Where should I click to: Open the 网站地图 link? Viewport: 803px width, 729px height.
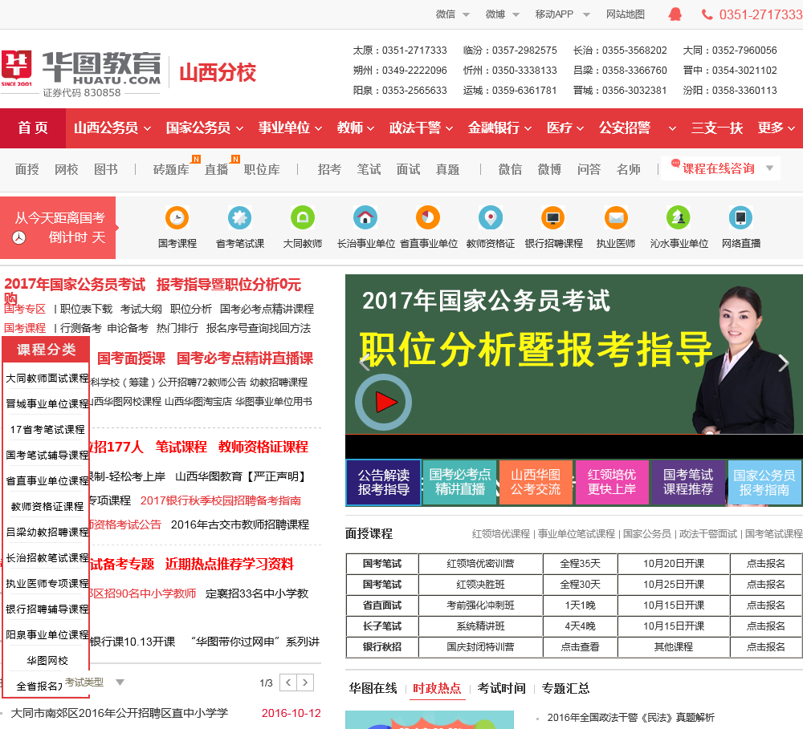pyautogui.click(x=626, y=14)
